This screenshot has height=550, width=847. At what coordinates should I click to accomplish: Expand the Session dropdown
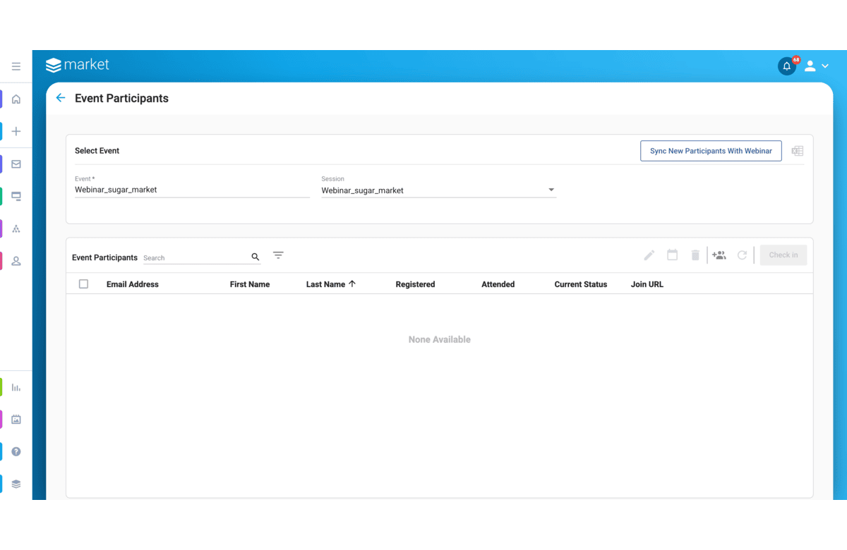click(x=551, y=190)
